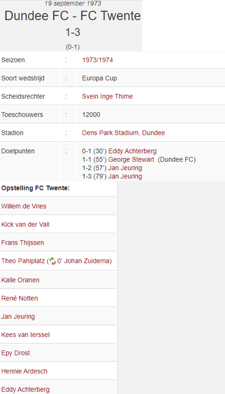Open Hennie Ardesch player page
The height and width of the screenshot is (394, 225).
click(x=24, y=371)
